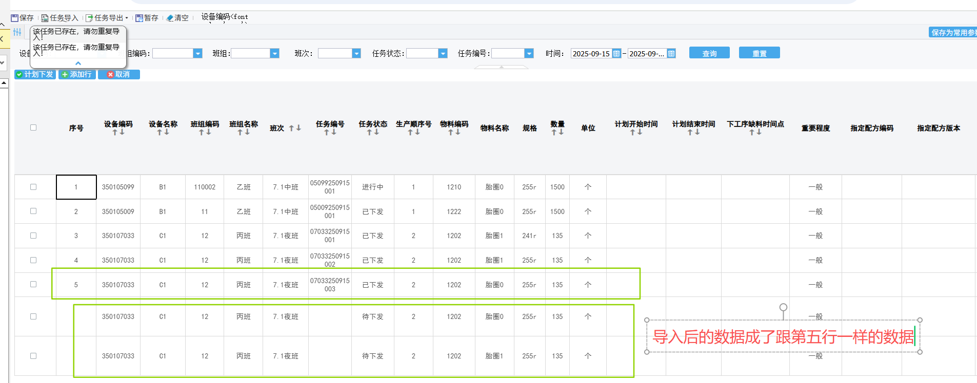
Task: Sort 班次 column using its arrows
Action: click(295, 128)
